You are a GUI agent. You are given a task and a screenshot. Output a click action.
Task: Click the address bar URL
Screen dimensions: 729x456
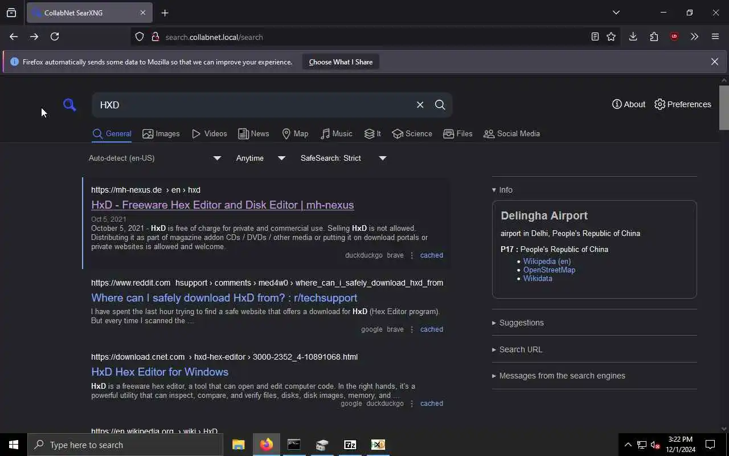[x=214, y=37]
